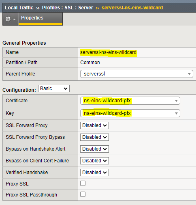The image size is (196, 205).
Task: Click Profiles : SSL : Server breadcrumb
Action: tap(68, 8)
